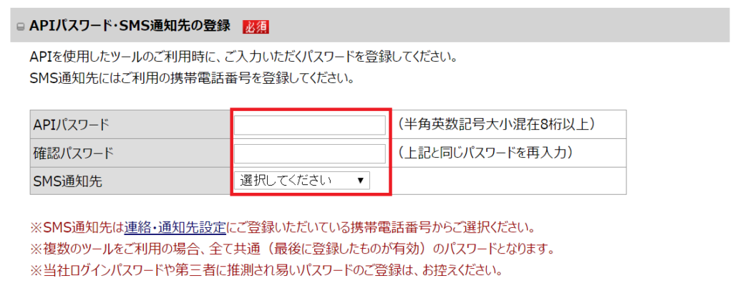Click the red note starting with ※当社ログインパスワード
The image size is (733, 296).
[265, 271]
